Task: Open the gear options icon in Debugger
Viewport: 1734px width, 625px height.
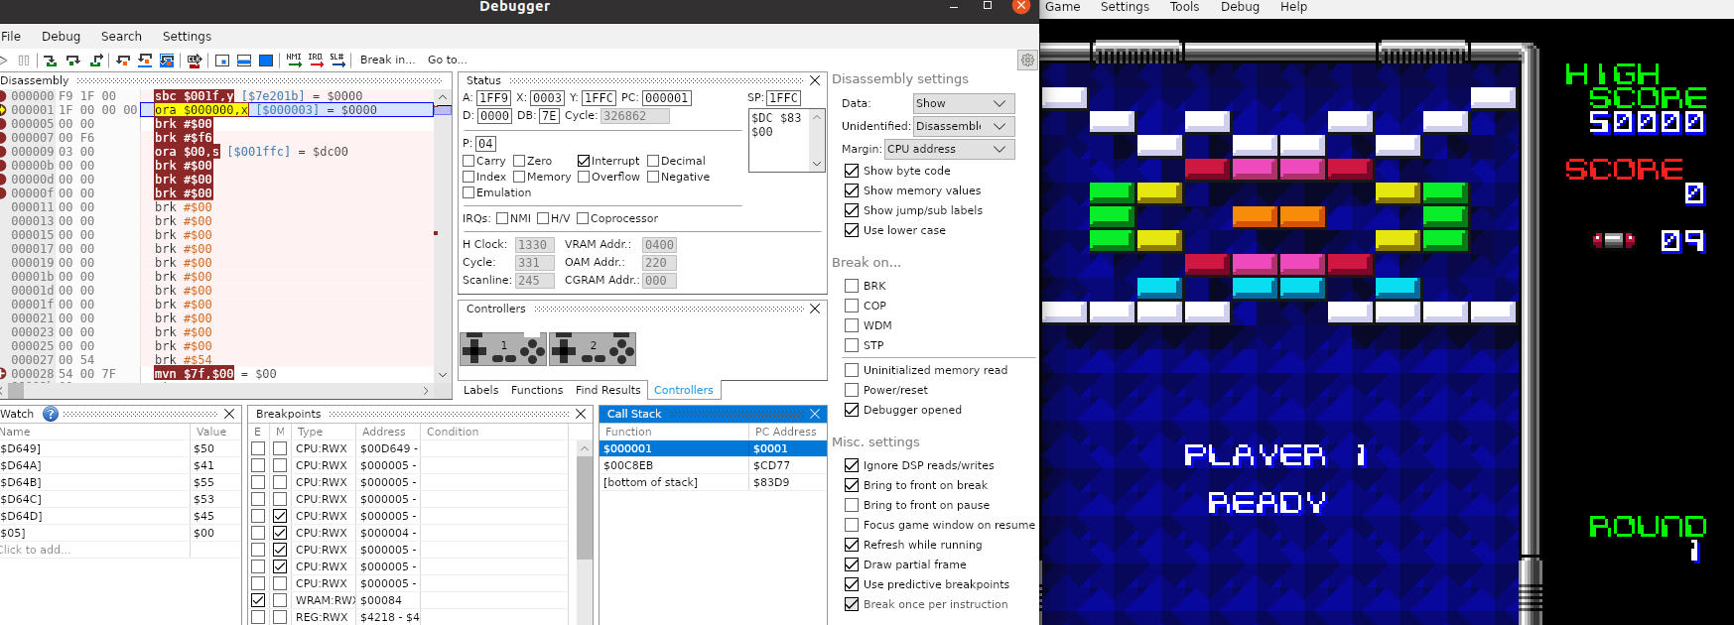Action: click(1027, 61)
